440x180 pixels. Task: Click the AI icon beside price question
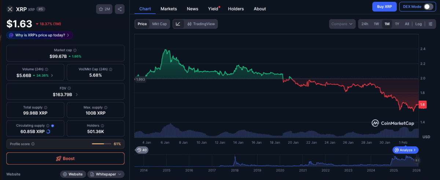tap(11, 35)
